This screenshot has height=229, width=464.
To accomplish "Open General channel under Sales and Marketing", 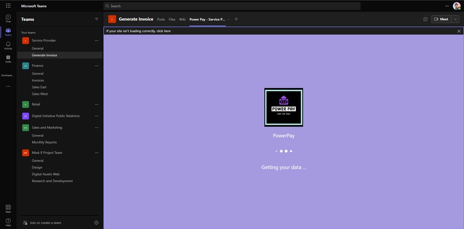I will tap(37, 135).
